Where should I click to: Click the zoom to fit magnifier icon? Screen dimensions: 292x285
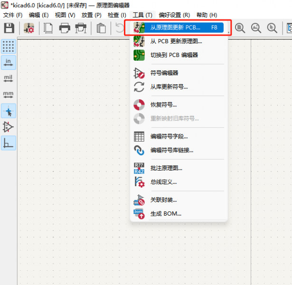coord(240,28)
